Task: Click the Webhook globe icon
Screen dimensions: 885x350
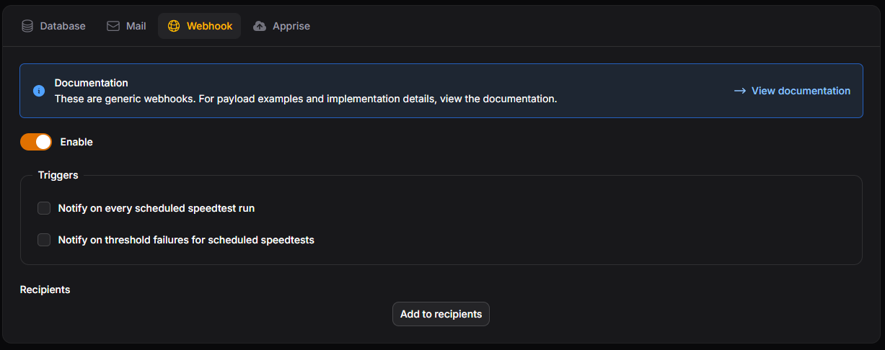Action: click(174, 26)
